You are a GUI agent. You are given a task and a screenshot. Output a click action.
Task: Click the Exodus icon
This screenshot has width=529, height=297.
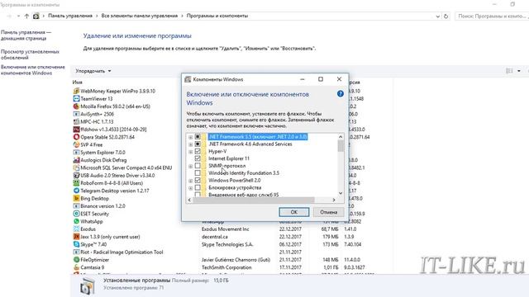[76, 229]
